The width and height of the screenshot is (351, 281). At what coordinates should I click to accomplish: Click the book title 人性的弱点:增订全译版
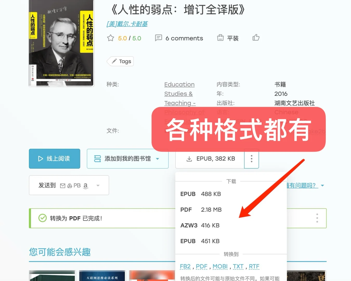coord(178,10)
